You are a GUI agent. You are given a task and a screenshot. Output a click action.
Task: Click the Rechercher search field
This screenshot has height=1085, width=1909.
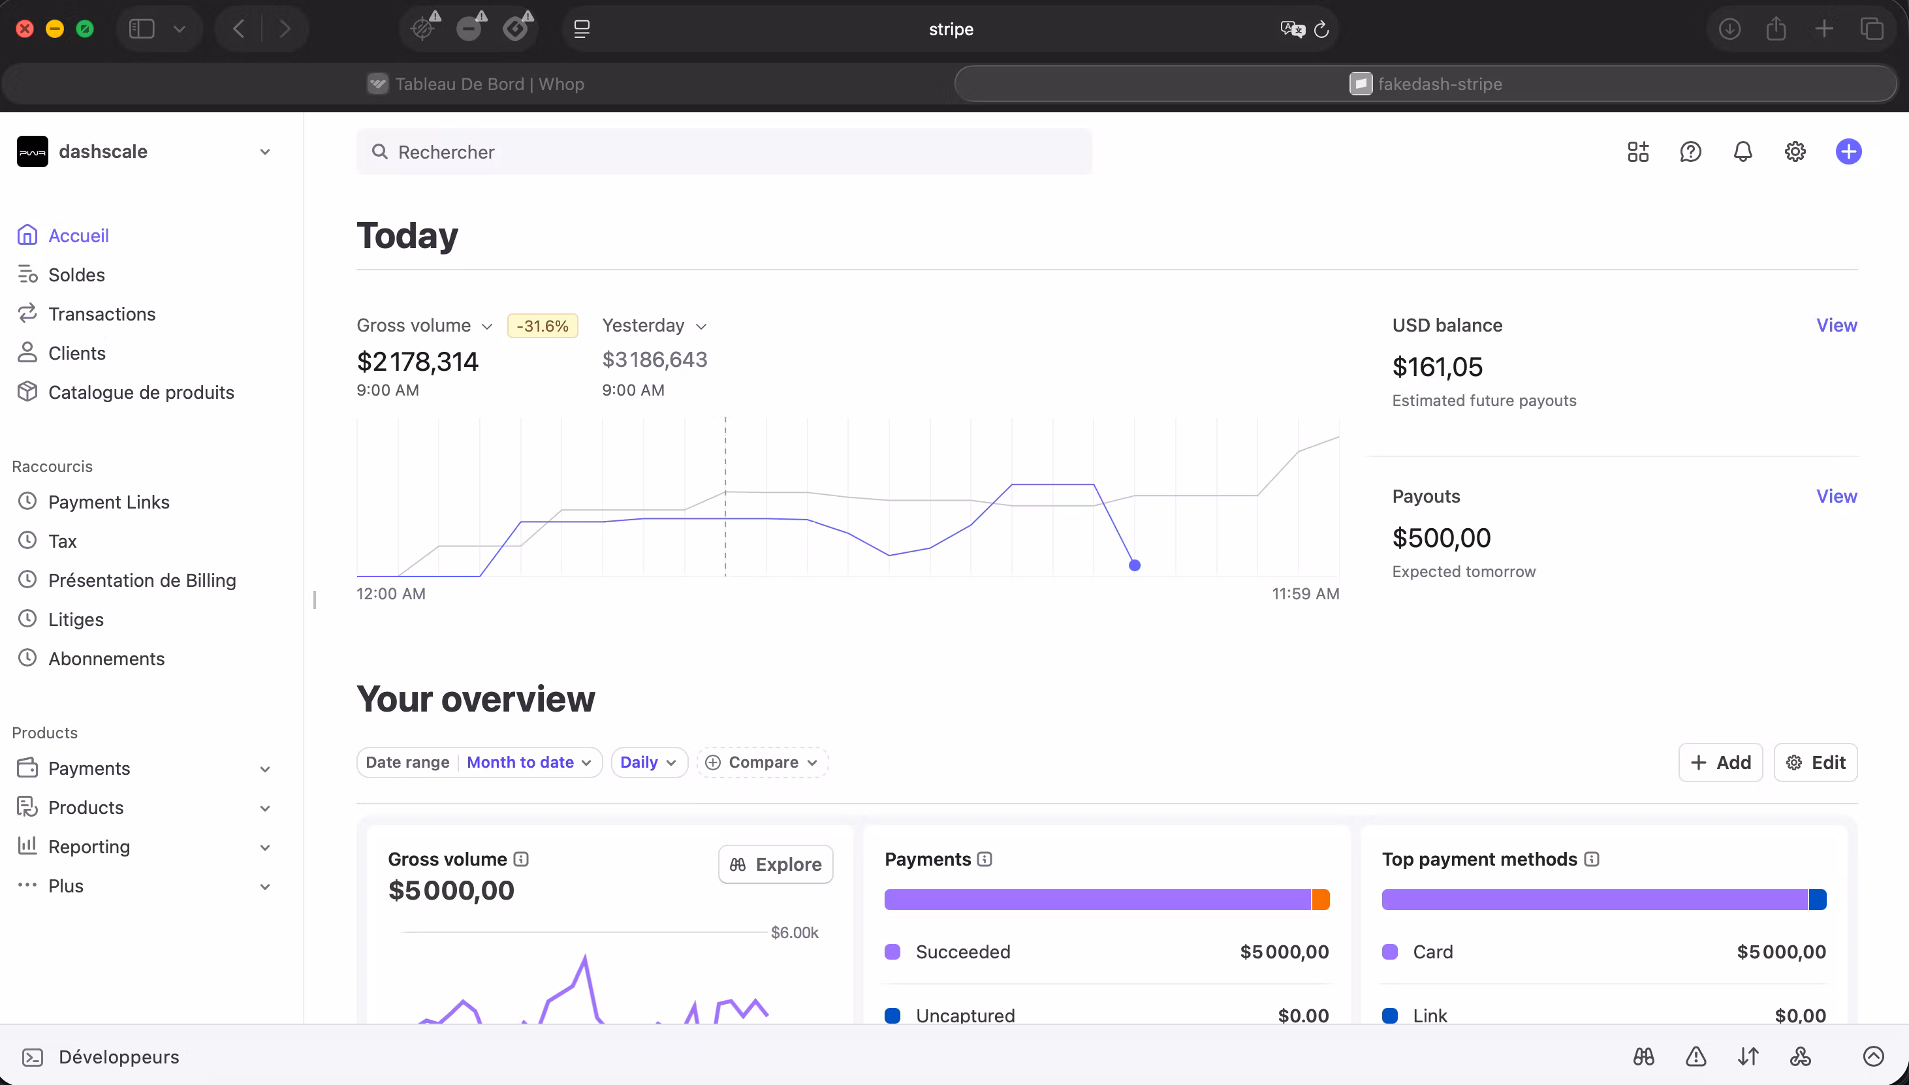click(724, 152)
